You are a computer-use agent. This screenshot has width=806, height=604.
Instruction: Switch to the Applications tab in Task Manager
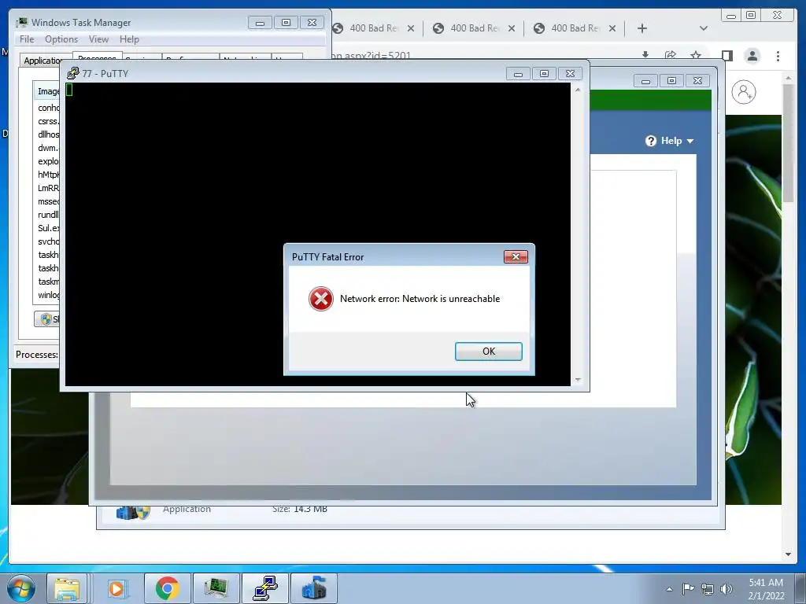click(x=43, y=60)
